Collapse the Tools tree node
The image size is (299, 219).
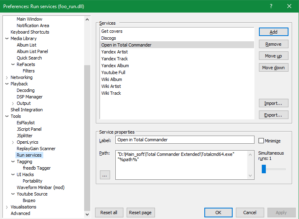[x=7, y=116]
